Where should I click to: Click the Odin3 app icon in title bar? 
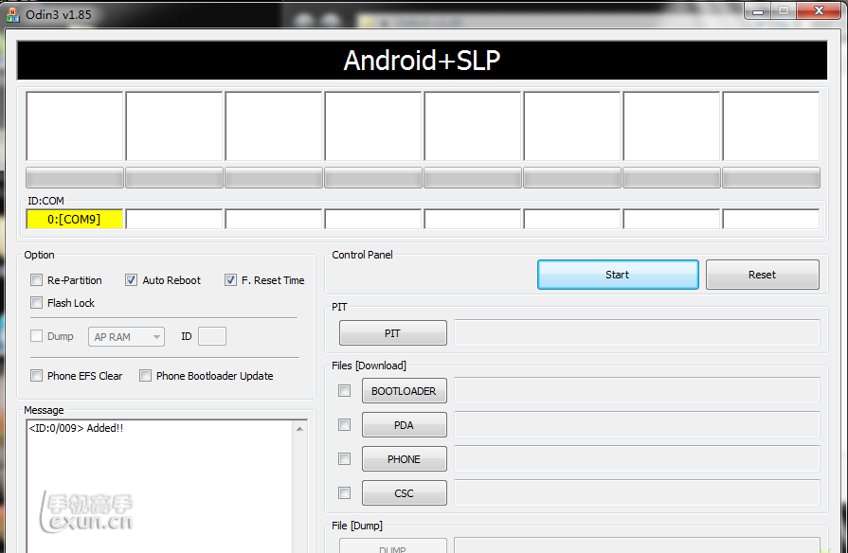[x=12, y=14]
